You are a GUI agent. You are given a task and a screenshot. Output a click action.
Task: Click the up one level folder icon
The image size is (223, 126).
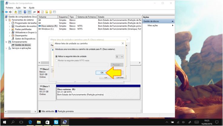click(x=15, y=12)
